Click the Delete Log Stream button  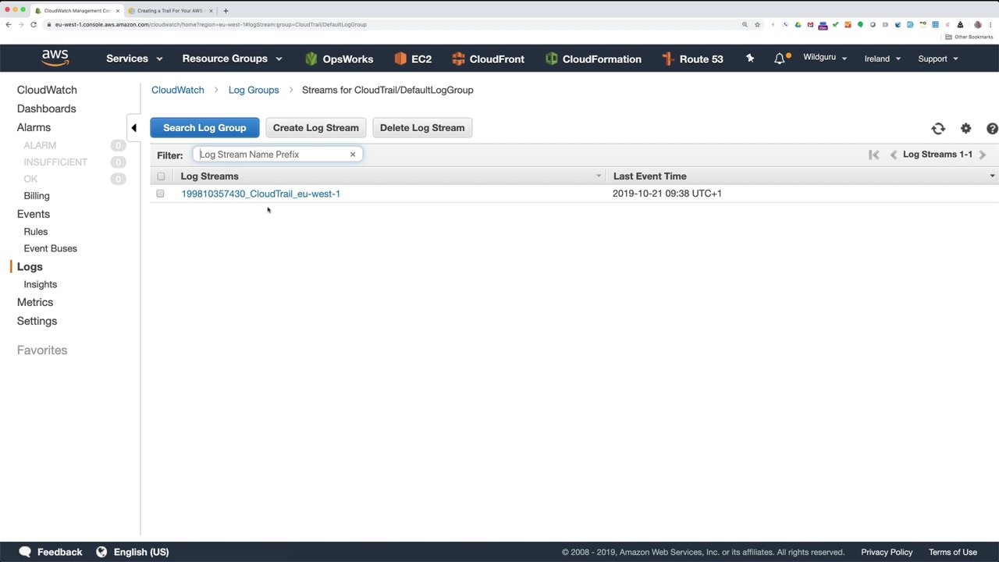422,128
